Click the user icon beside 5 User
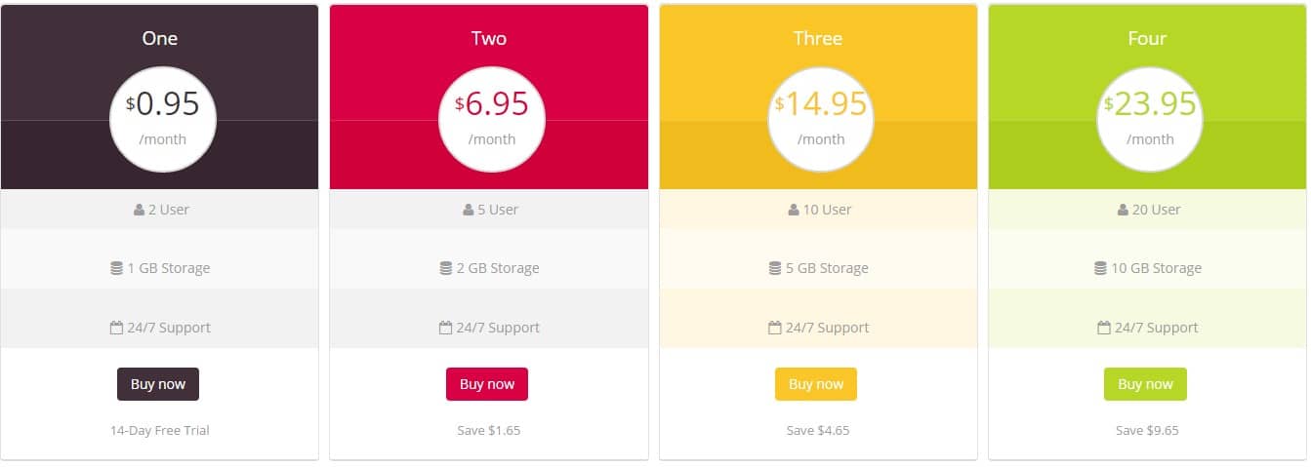The height and width of the screenshot is (467, 1311). coord(468,210)
